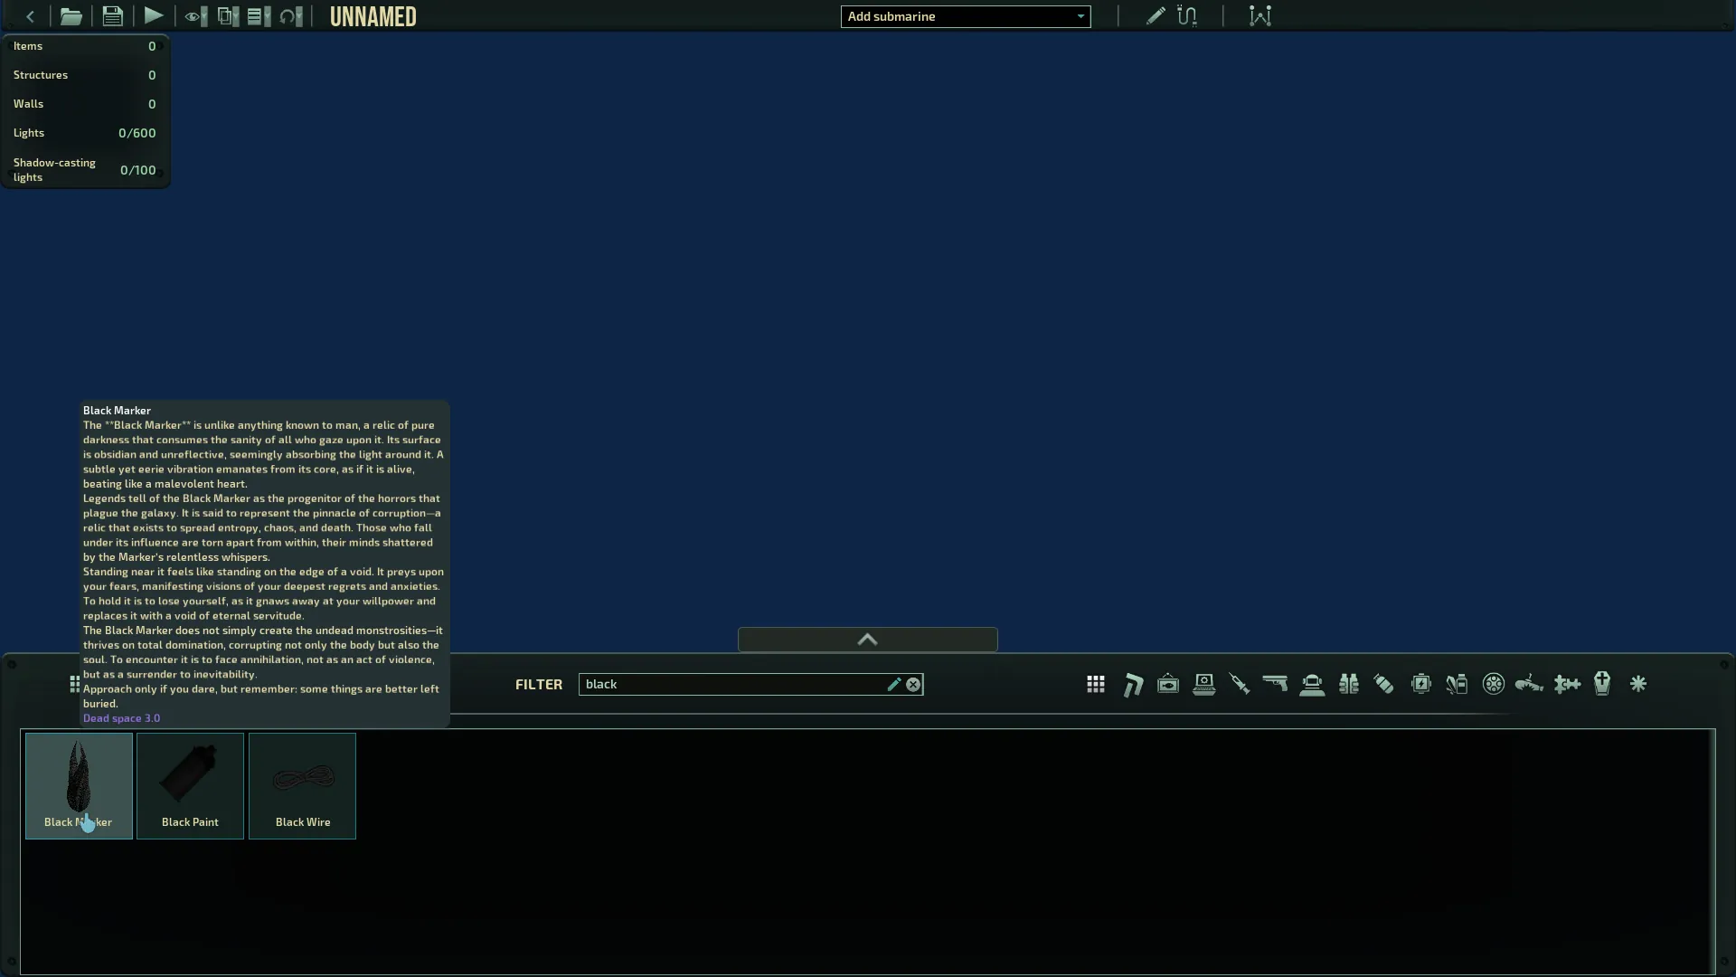
Task: Pick the Black Wire item
Action: [x=302, y=785]
